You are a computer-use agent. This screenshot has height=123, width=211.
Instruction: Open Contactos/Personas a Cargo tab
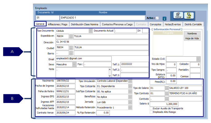click(x=117, y=24)
